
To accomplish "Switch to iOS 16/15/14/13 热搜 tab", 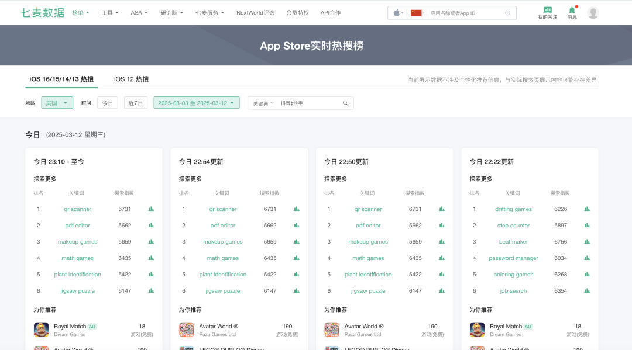I will pyautogui.click(x=61, y=79).
